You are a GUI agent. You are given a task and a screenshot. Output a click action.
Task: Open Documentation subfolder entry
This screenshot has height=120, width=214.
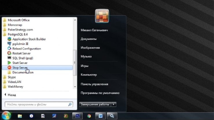(23, 72)
